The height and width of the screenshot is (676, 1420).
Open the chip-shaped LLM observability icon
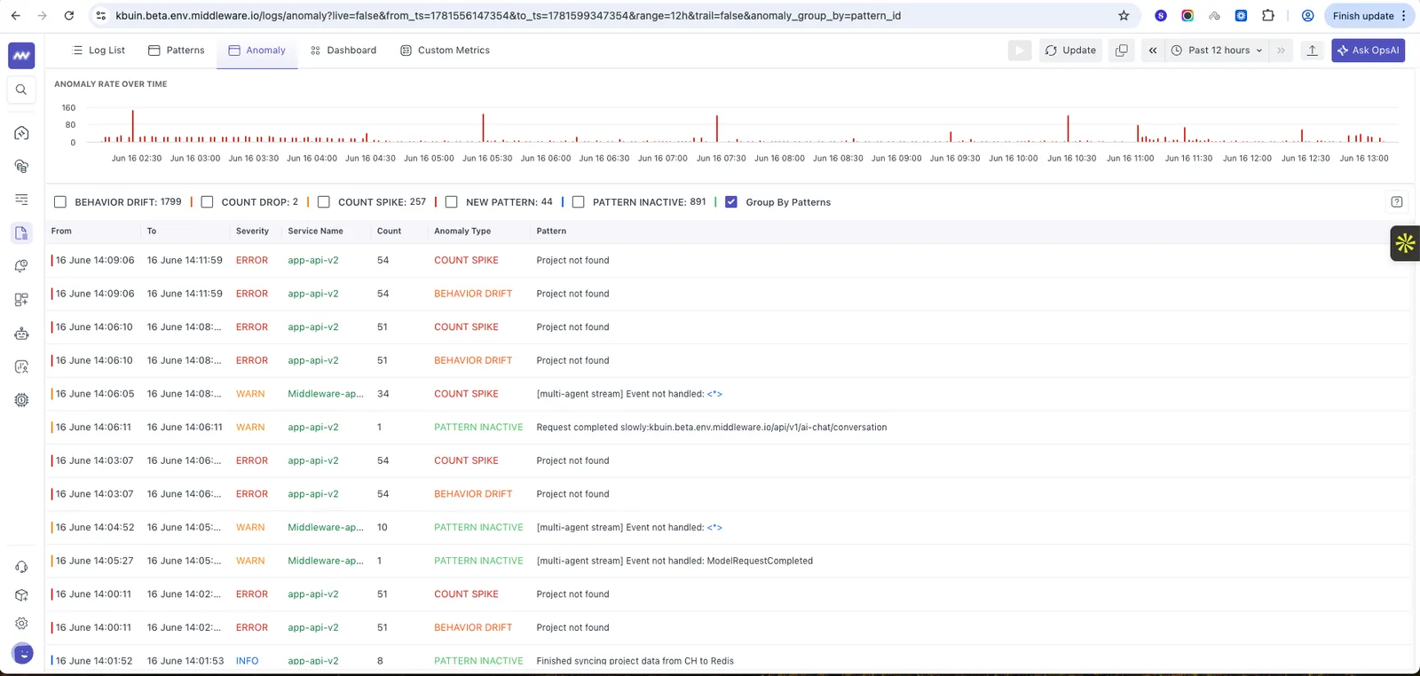pyautogui.click(x=21, y=400)
